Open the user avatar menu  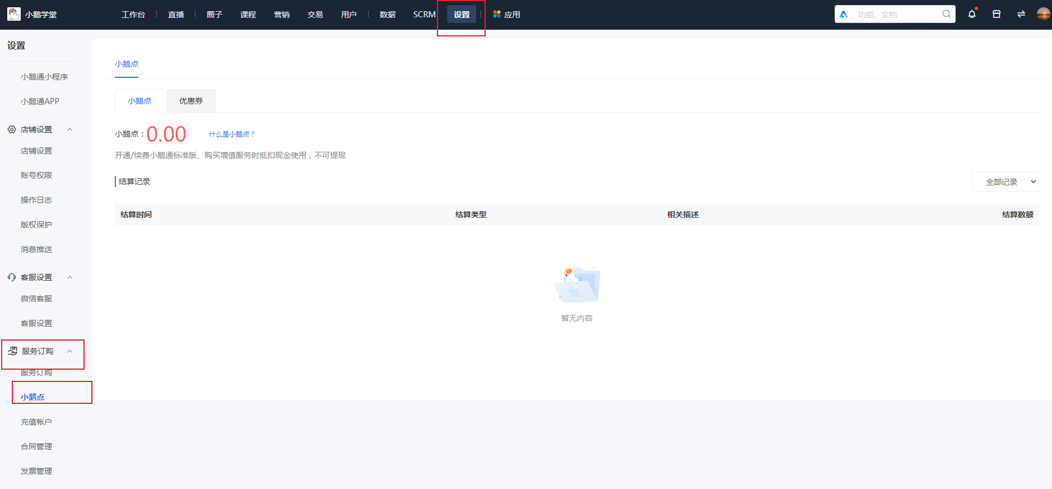[x=1043, y=14]
